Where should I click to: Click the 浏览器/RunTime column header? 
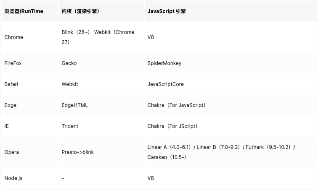tap(24, 11)
